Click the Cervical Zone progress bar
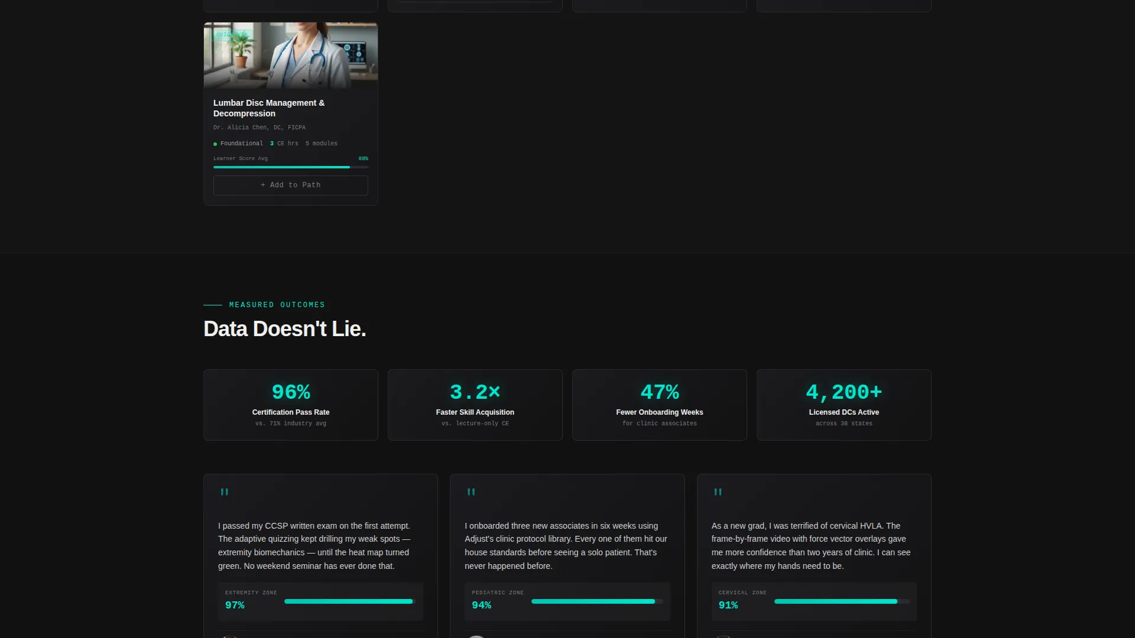 [842, 601]
